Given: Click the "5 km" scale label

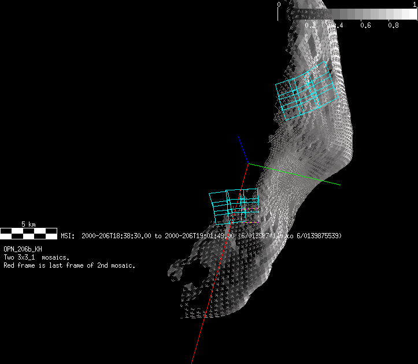Looking at the screenshot, I should coord(28,224).
